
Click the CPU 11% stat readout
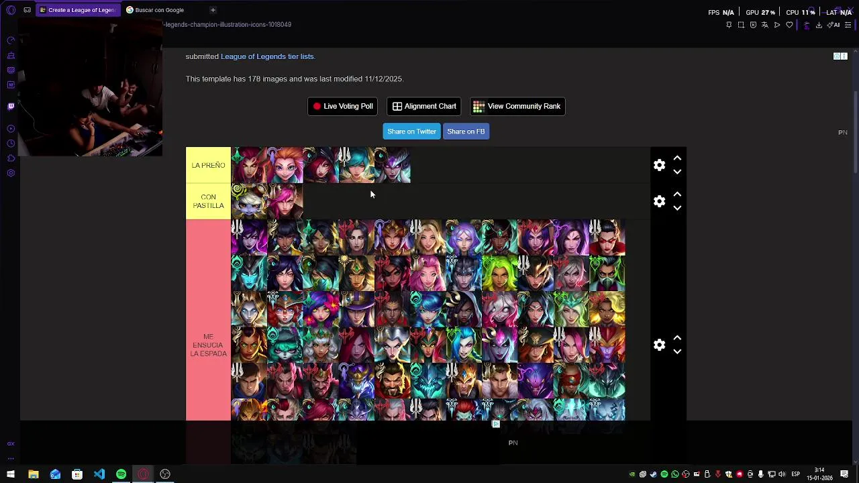click(800, 12)
